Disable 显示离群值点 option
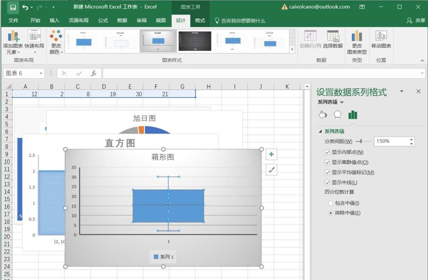The image size is (428, 280). coord(327,162)
